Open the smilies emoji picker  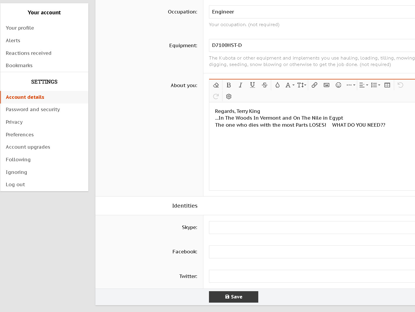(338, 85)
